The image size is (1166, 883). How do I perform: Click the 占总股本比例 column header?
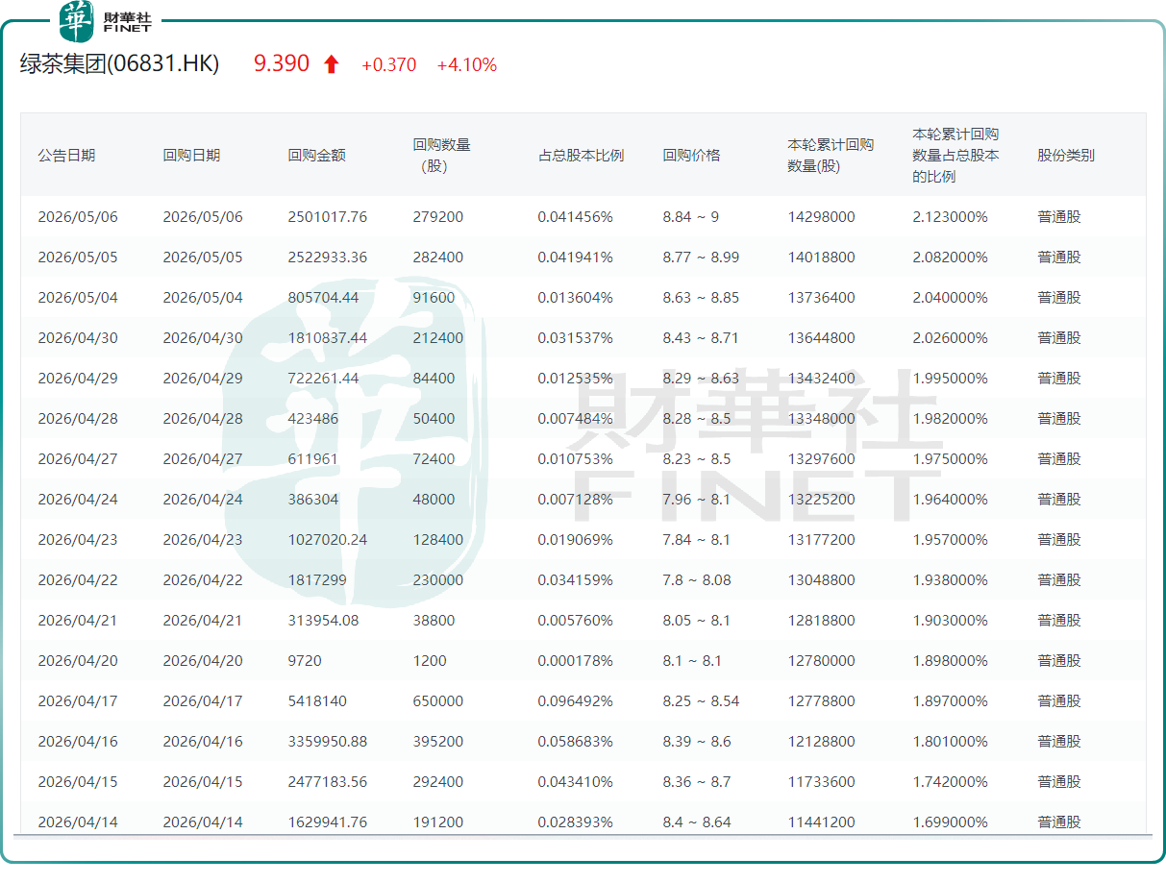[581, 155]
